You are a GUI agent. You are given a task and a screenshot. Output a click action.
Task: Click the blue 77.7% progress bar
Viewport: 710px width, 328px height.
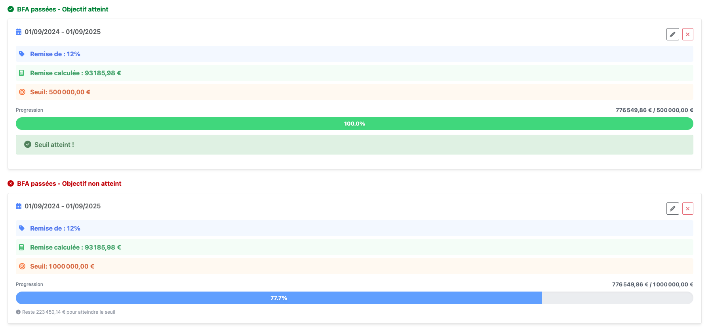279,298
